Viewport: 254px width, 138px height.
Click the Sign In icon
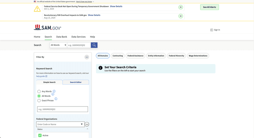click(x=212, y=30)
